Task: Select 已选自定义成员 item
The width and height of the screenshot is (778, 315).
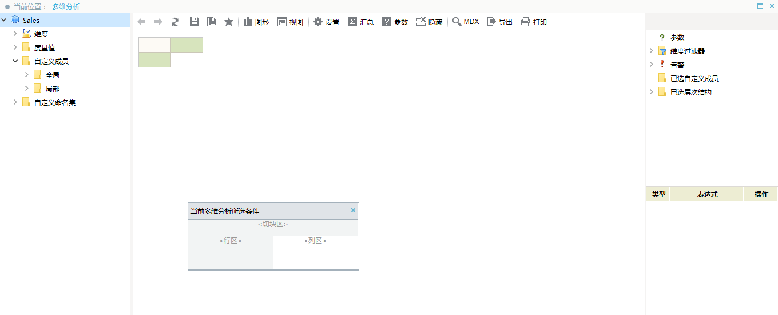Action: click(694, 78)
